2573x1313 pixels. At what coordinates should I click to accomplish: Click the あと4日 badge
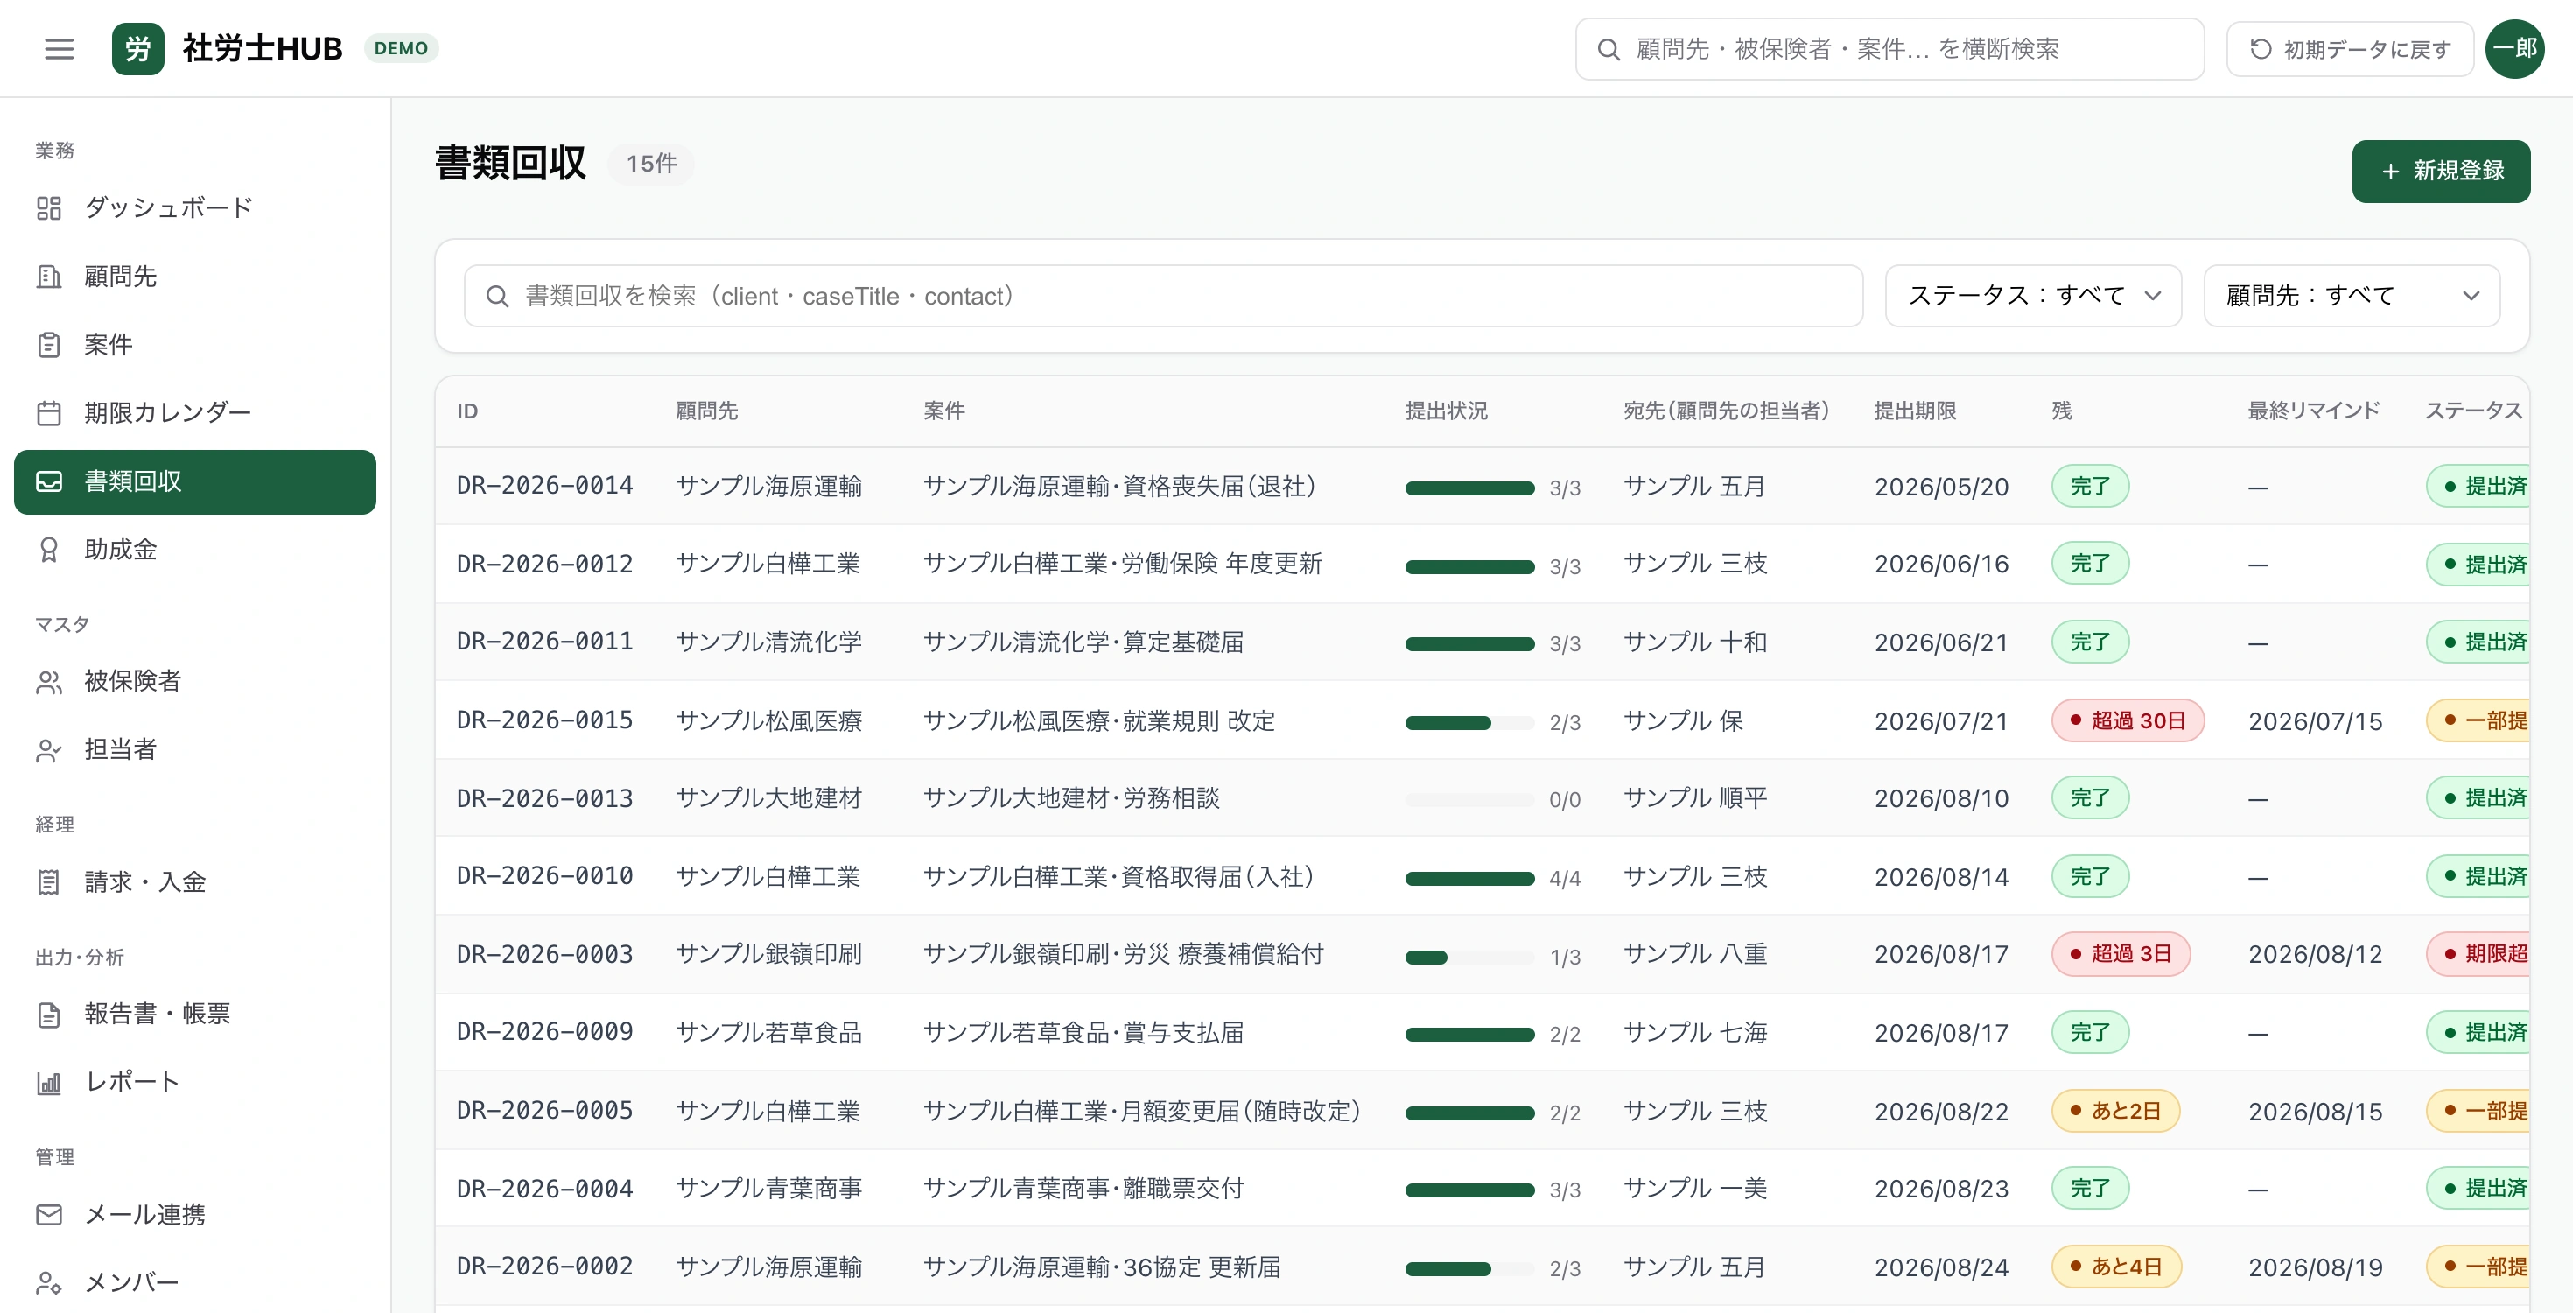coord(2115,1266)
